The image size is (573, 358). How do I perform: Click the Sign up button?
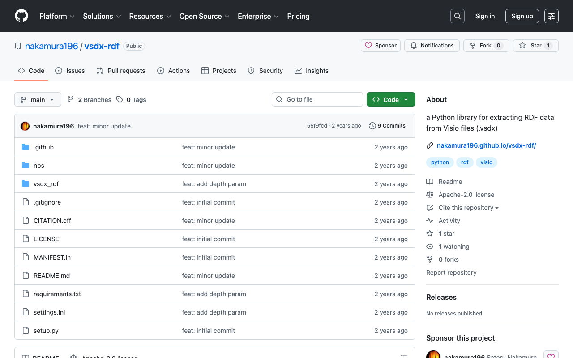pos(522,16)
